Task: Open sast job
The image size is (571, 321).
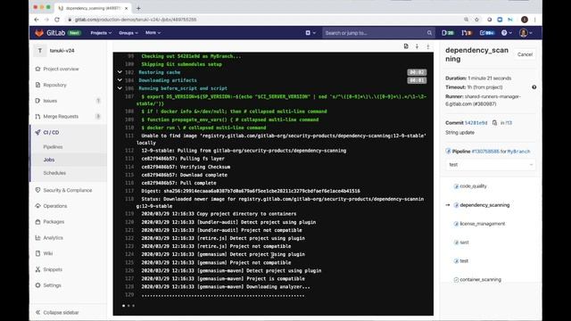Action: click(x=464, y=243)
